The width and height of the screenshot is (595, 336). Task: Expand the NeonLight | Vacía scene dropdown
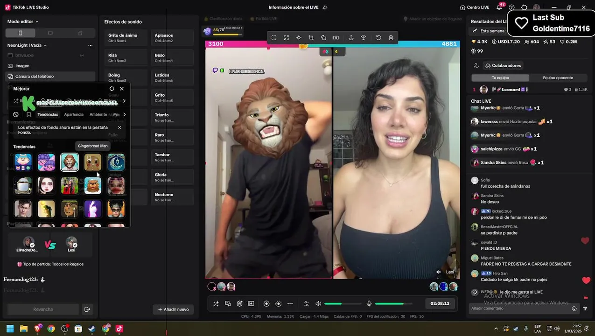27,45
